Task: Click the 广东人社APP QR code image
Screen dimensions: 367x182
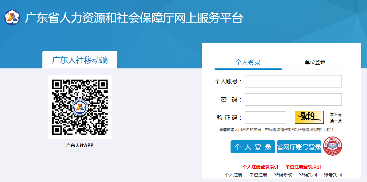Action: pyautogui.click(x=80, y=107)
